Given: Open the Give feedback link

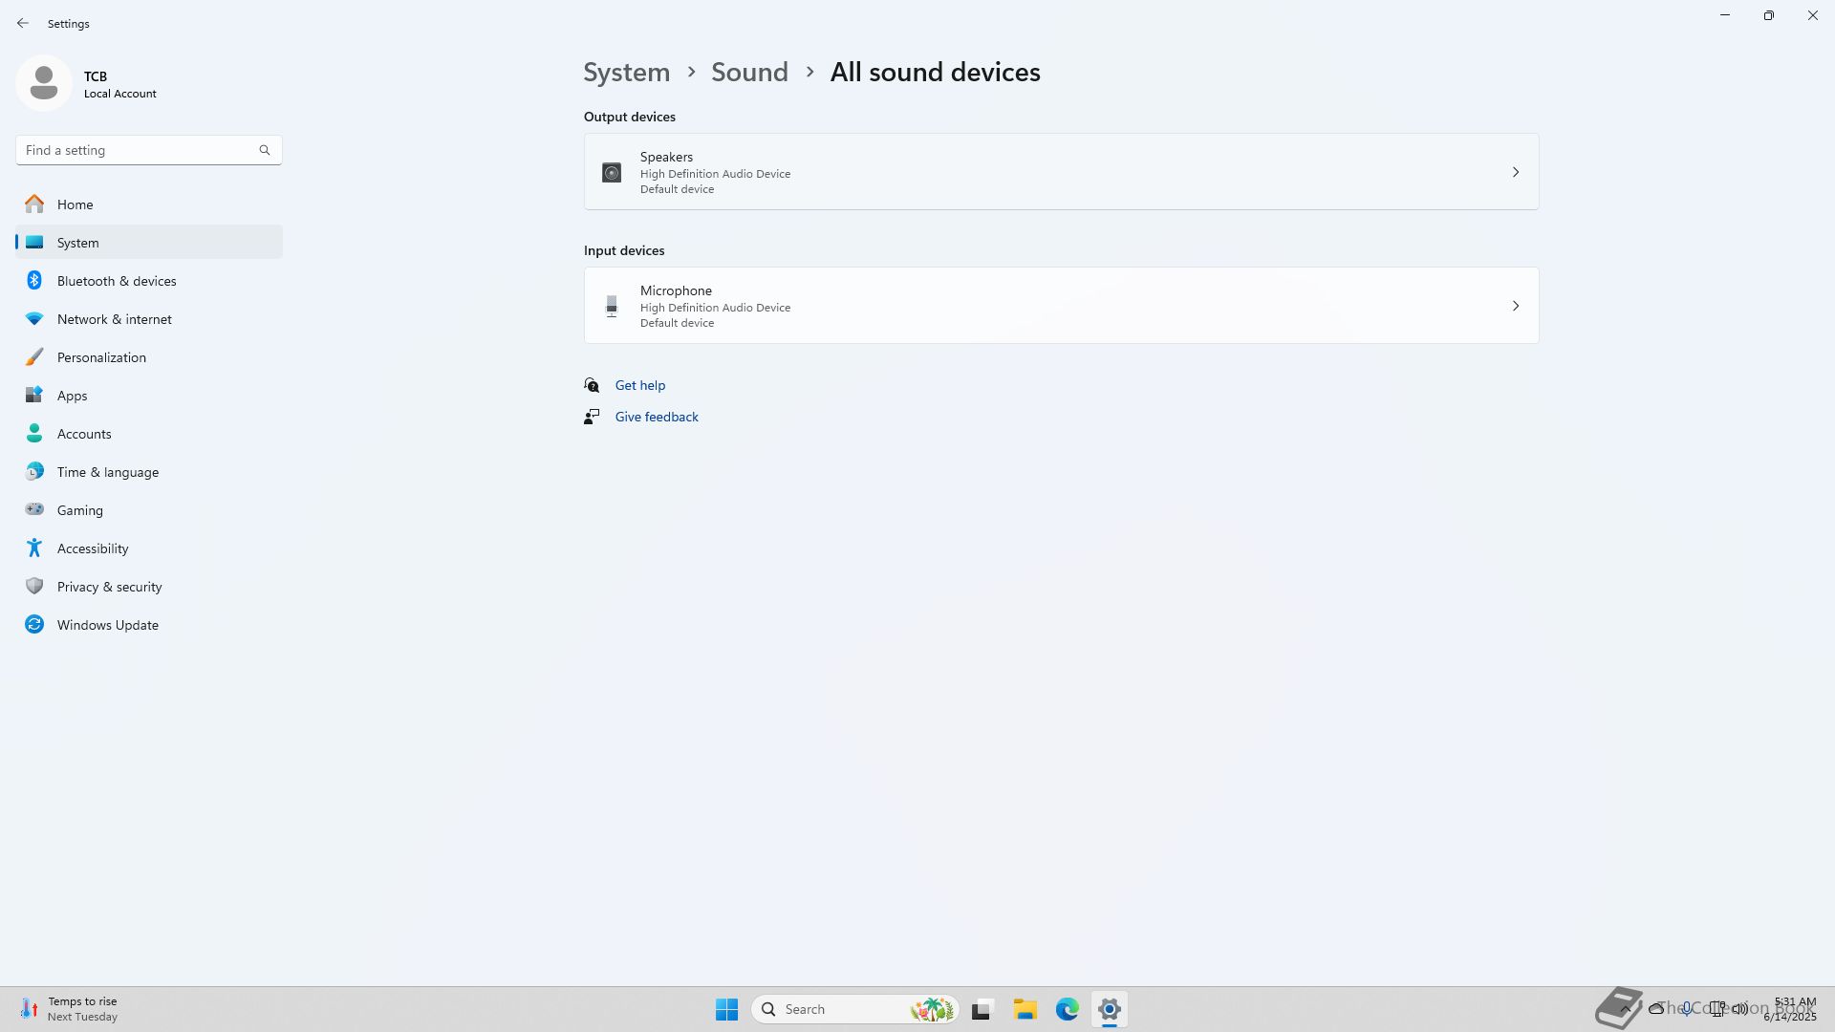Looking at the screenshot, I should pos(657,417).
